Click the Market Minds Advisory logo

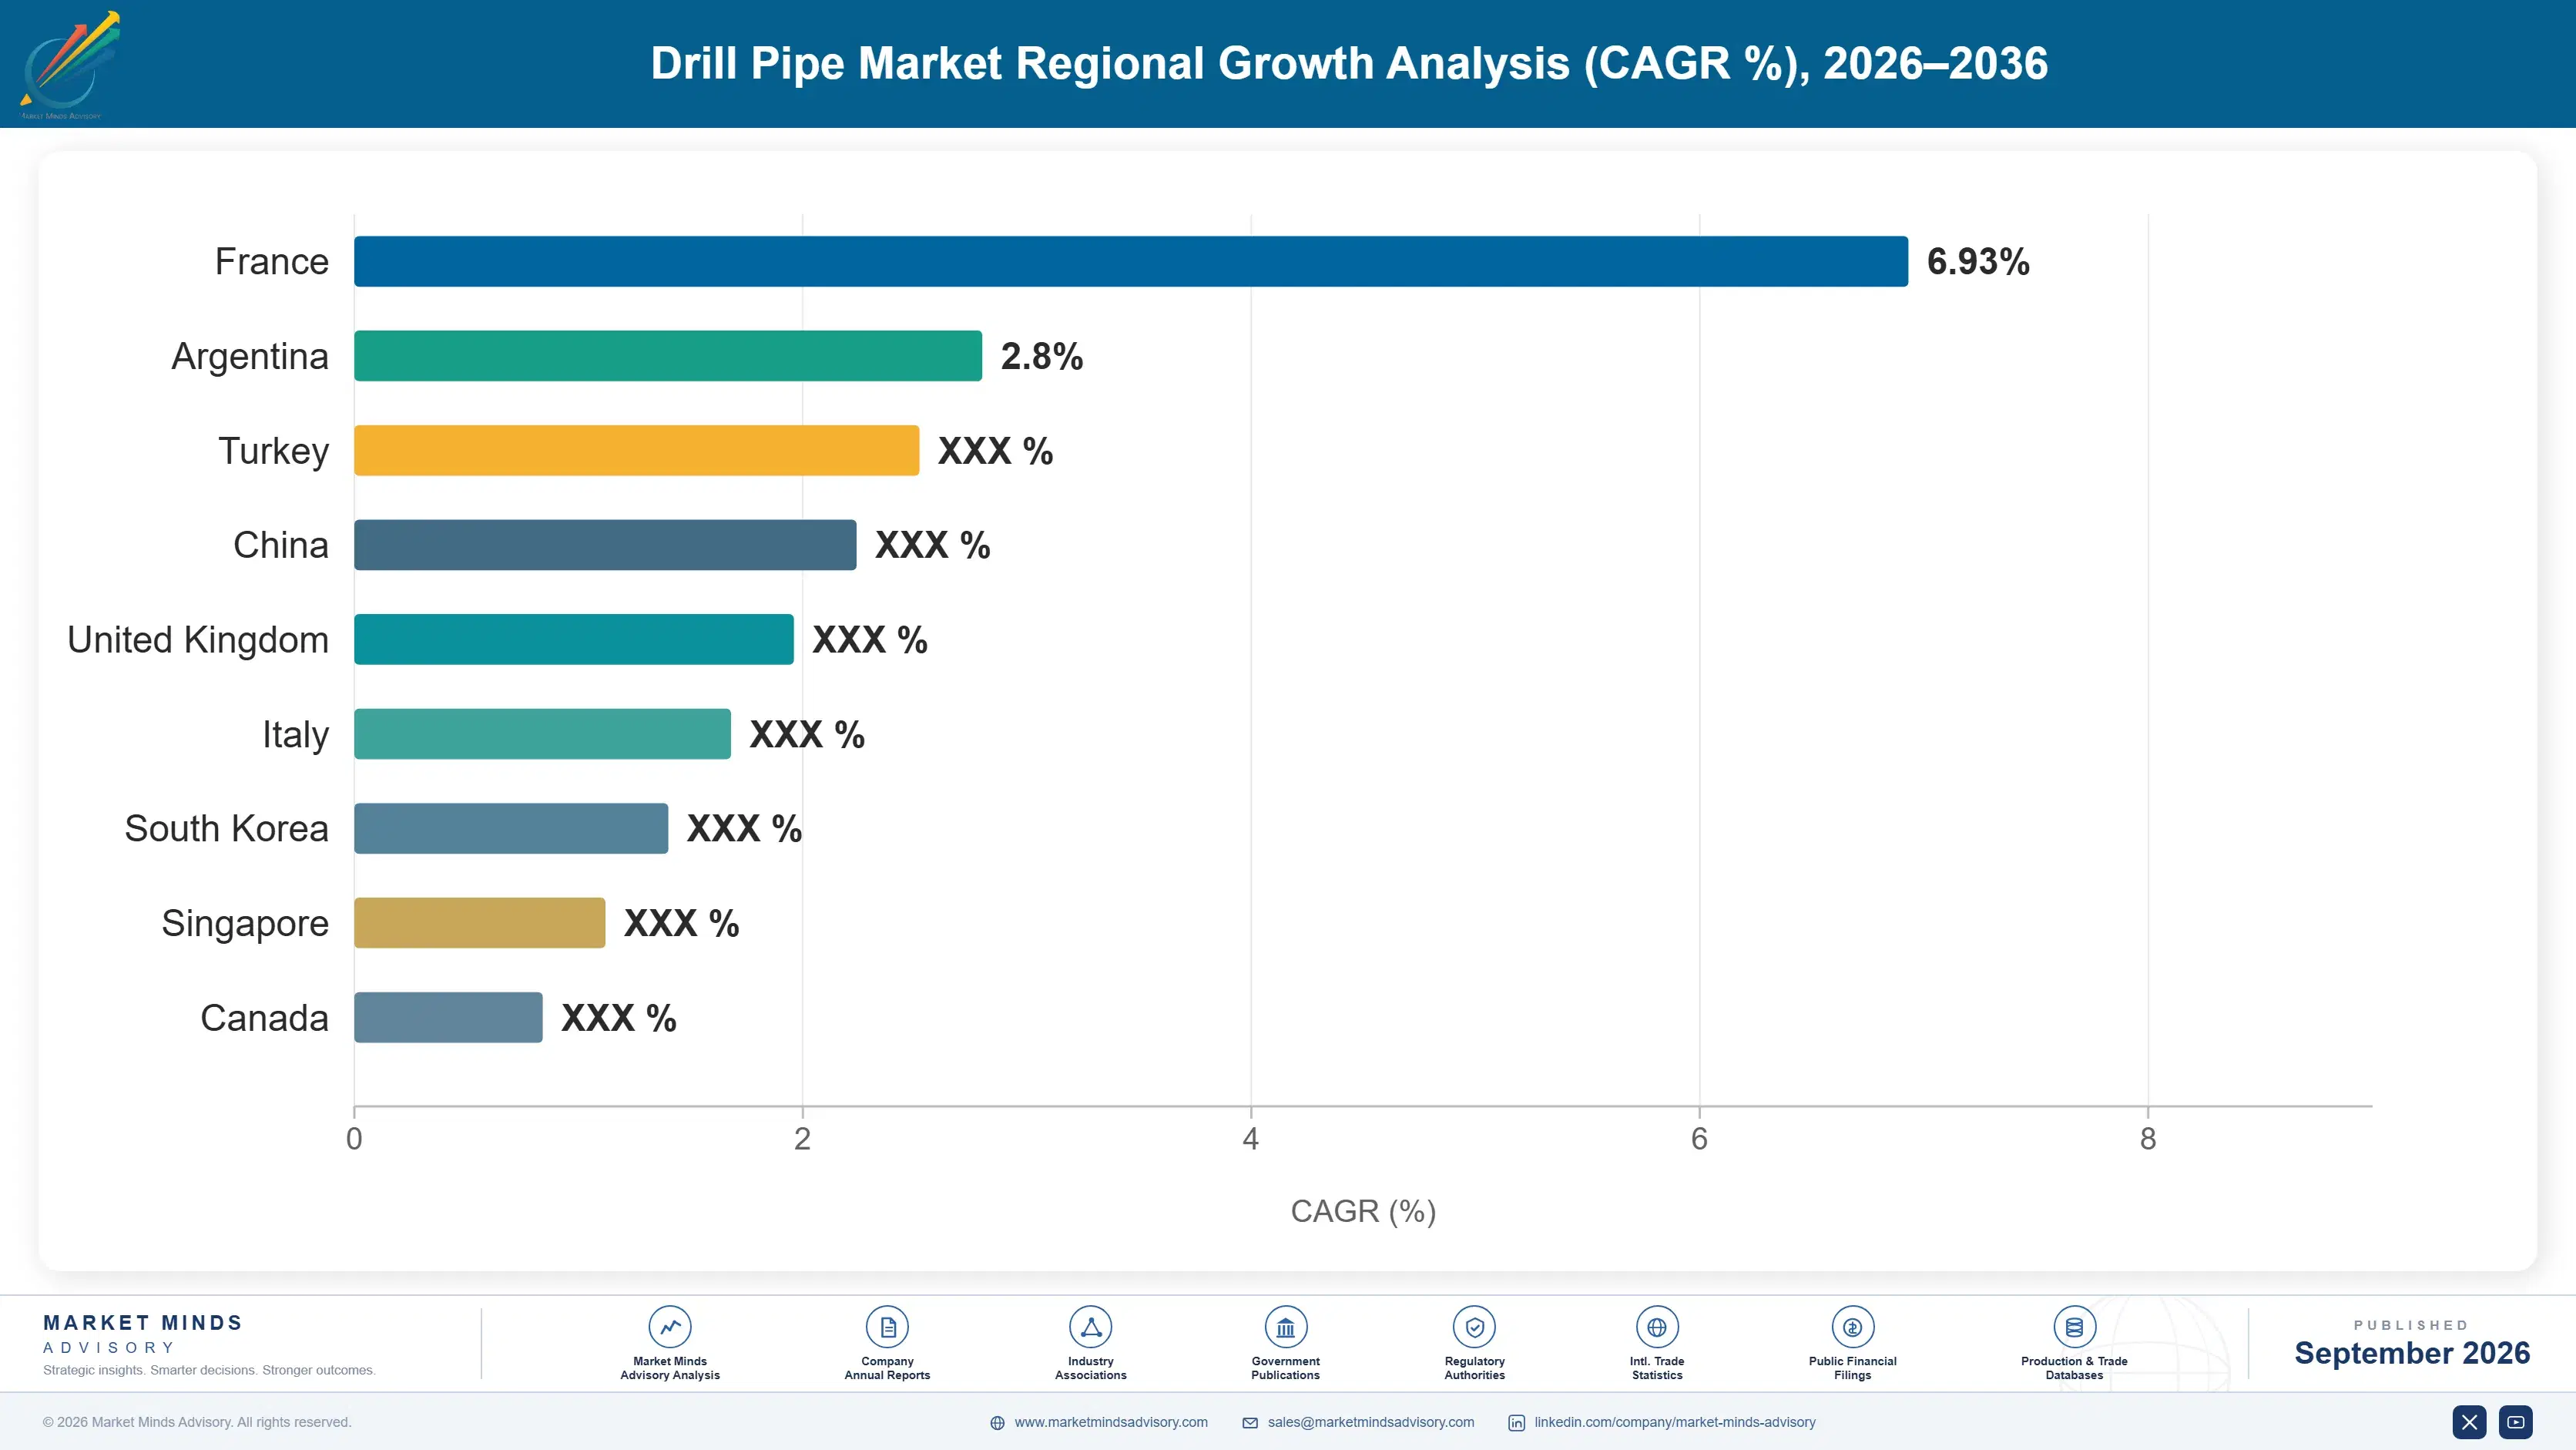(x=69, y=65)
